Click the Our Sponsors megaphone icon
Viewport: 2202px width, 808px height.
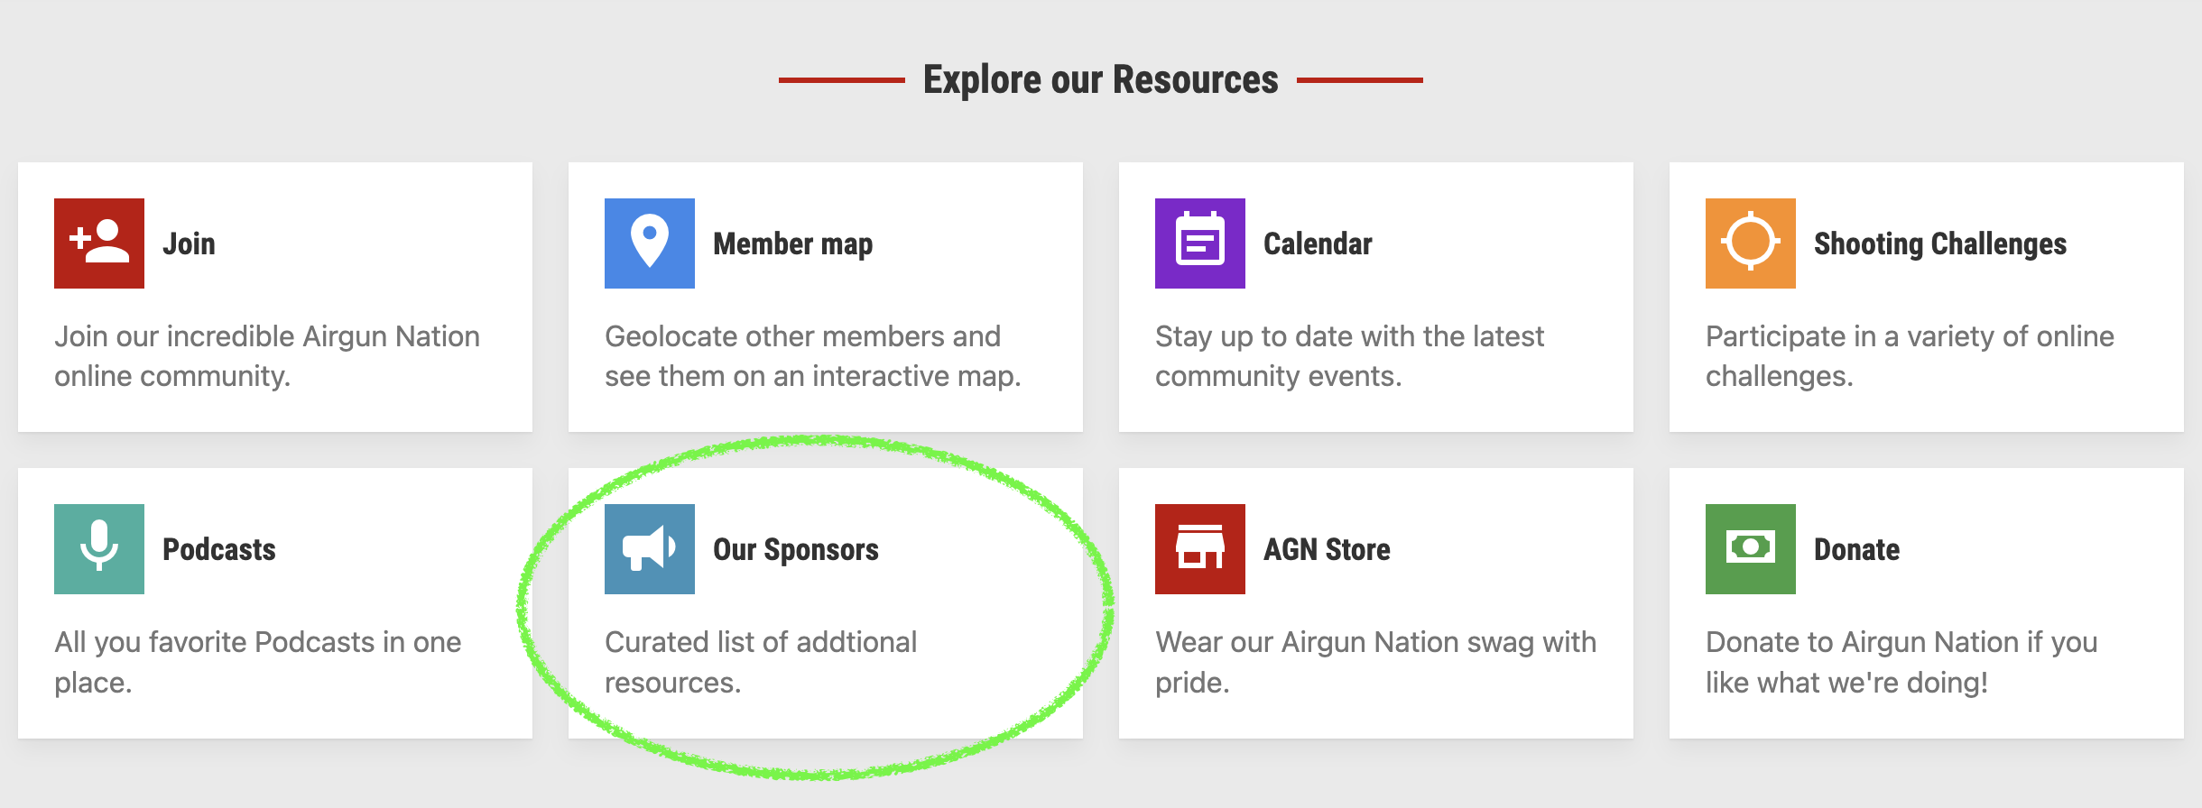pyautogui.click(x=650, y=549)
